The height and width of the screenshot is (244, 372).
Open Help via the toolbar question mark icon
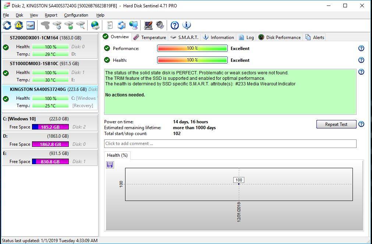click(x=175, y=25)
